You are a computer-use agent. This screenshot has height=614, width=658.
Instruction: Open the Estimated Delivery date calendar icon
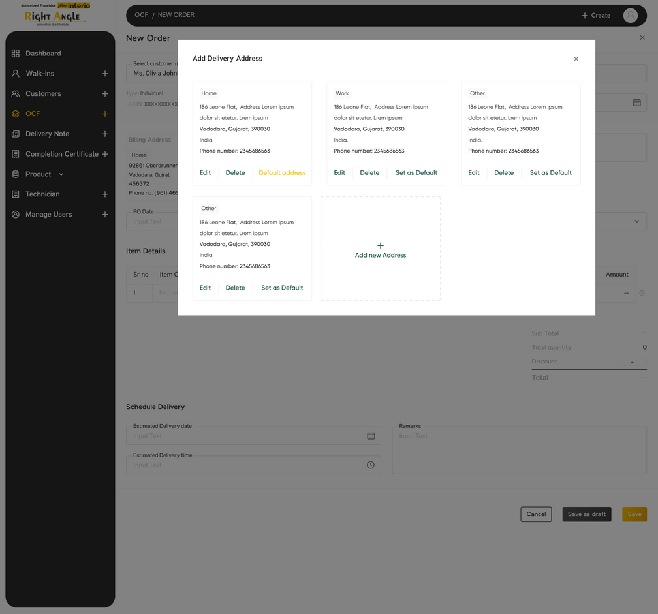click(371, 436)
